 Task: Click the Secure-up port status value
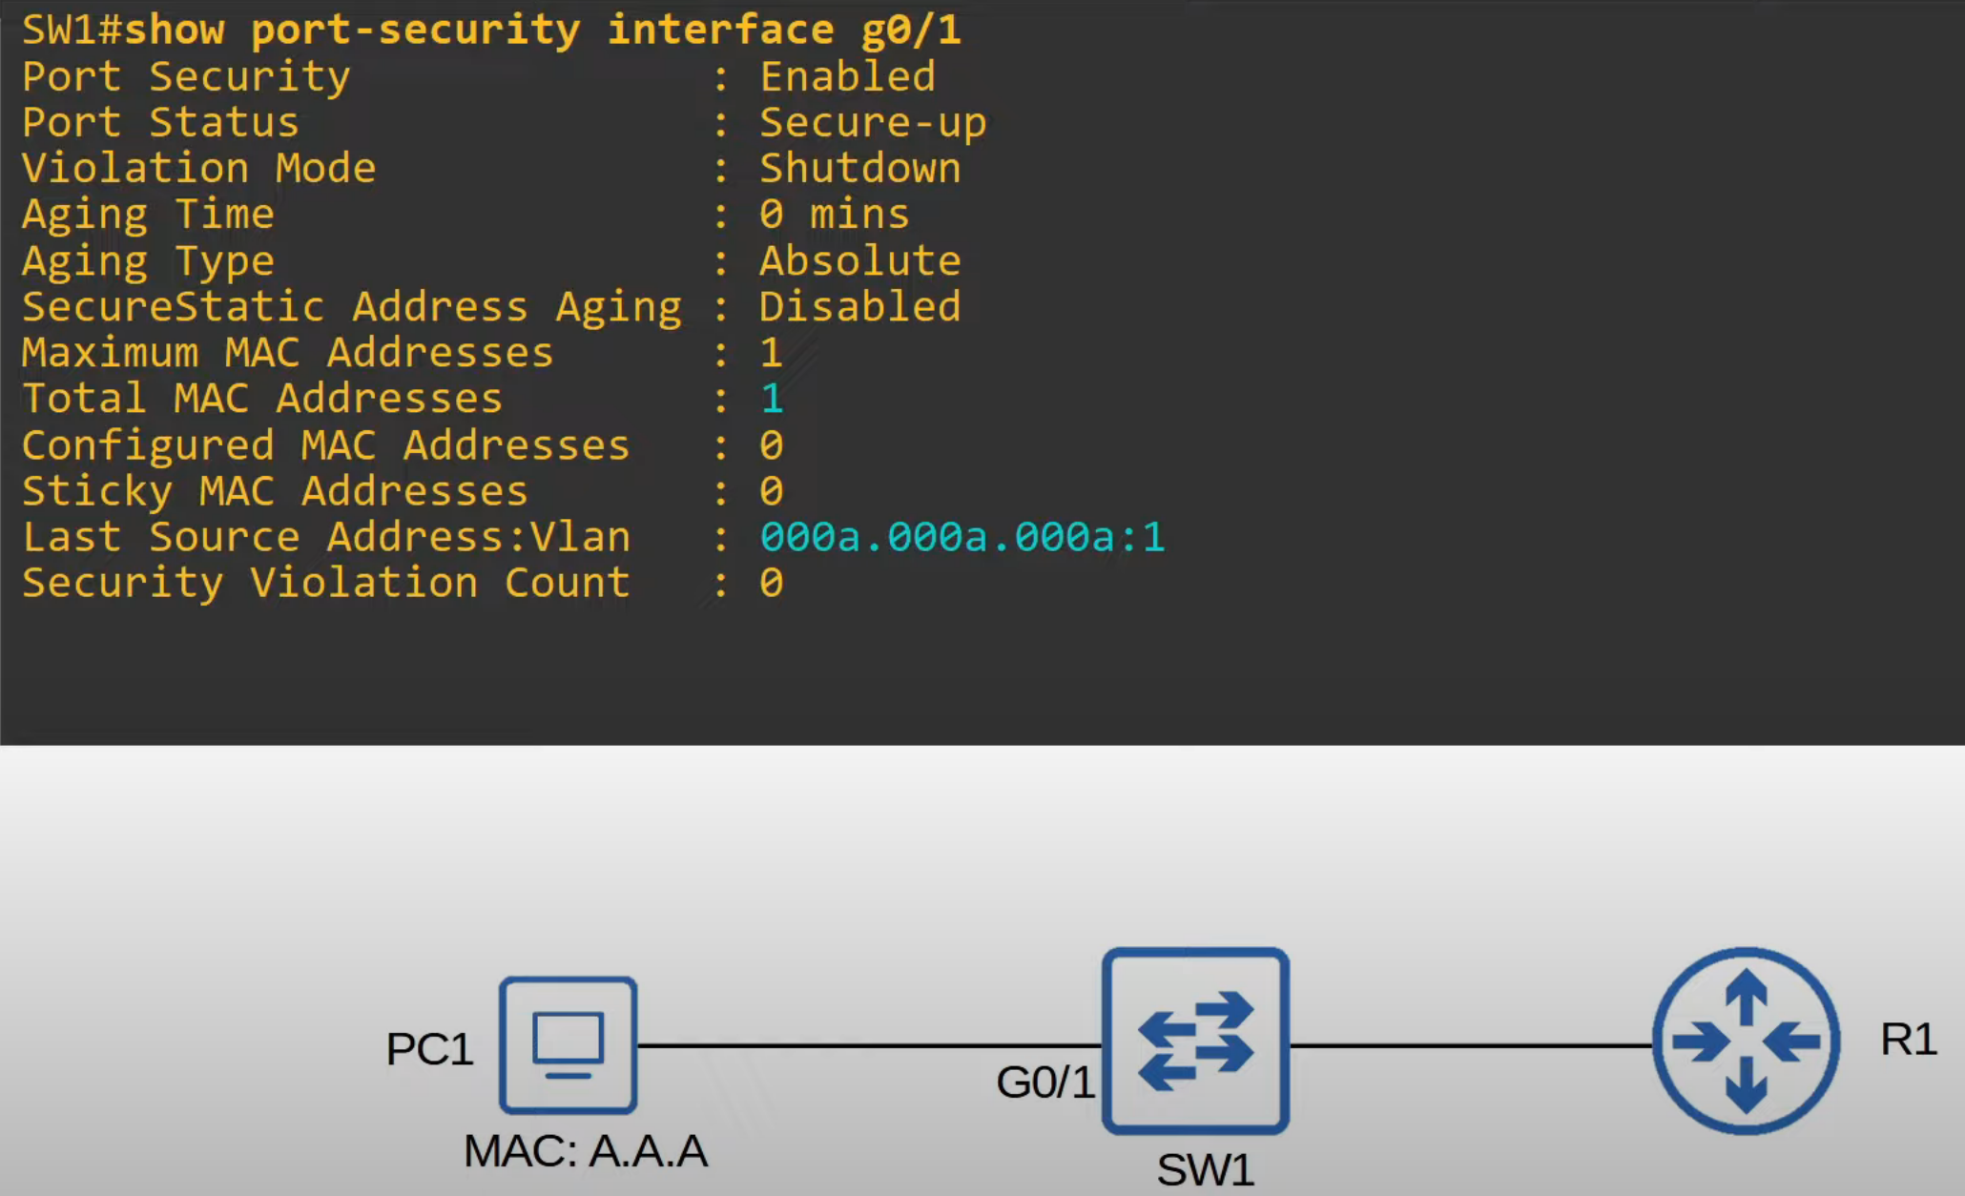[872, 123]
